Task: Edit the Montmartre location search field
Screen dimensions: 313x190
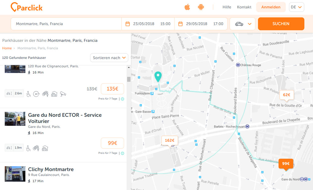Action: [x=66, y=24]
